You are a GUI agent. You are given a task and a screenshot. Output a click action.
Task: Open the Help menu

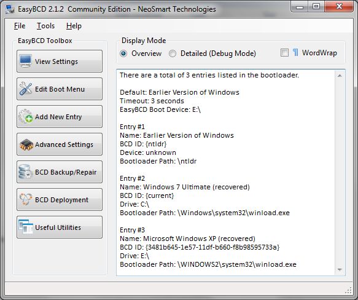(x=74, y=26)
